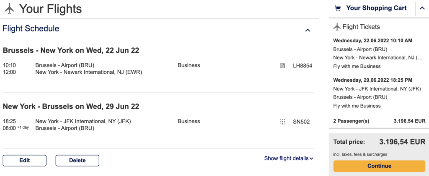Screen dimensions: 429x176
Task: Click the +1 day arrival indicator
Action: [x=23, y=127]
